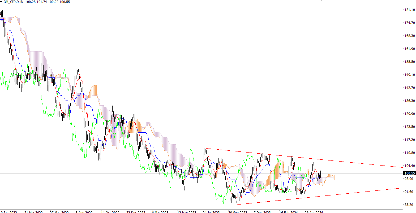Click the current price label 100.55
This screenshot has width=416, height=213.
tap(409, 173)
